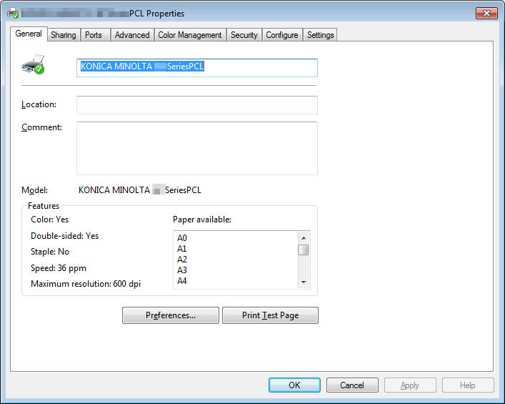Click the printer name text field
505x404 pixels.
[x=196, y=68]
